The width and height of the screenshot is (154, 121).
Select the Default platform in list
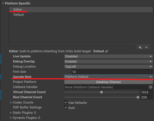pos(19,15)
